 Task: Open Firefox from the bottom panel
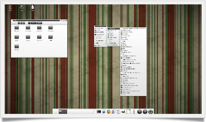click(x=109, y=112)
